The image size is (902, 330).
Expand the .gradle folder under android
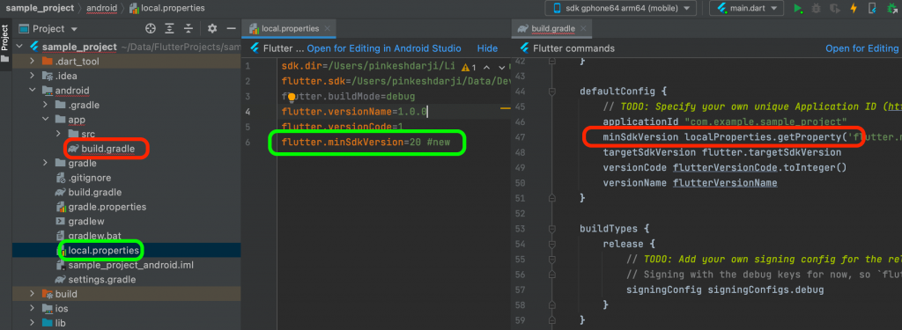(46, 106)
